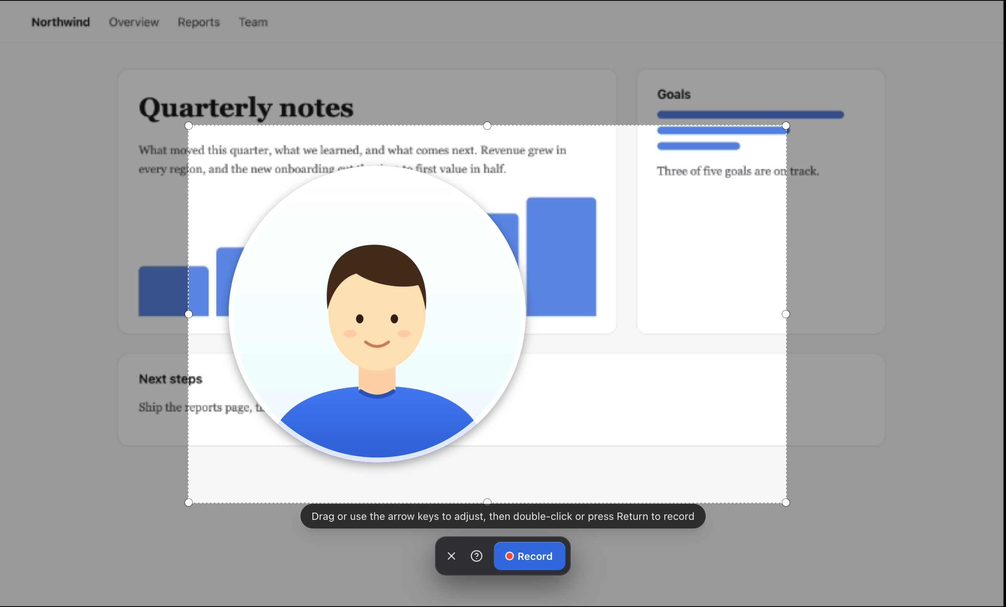This screenshot has height=607, width=1006.
Task: Open the Team nav item
Action: pos(253,22)
